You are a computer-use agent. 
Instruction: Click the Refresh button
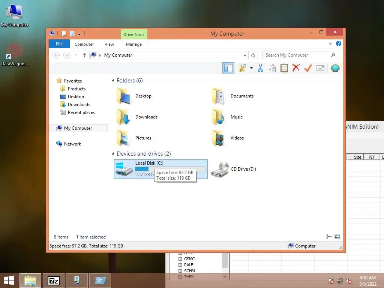253,55
